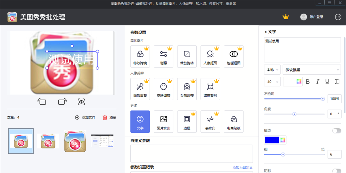This screenshot has height=173, width=346.
Task: Open the font size 40 dropdown
Action: coord(272,82)
